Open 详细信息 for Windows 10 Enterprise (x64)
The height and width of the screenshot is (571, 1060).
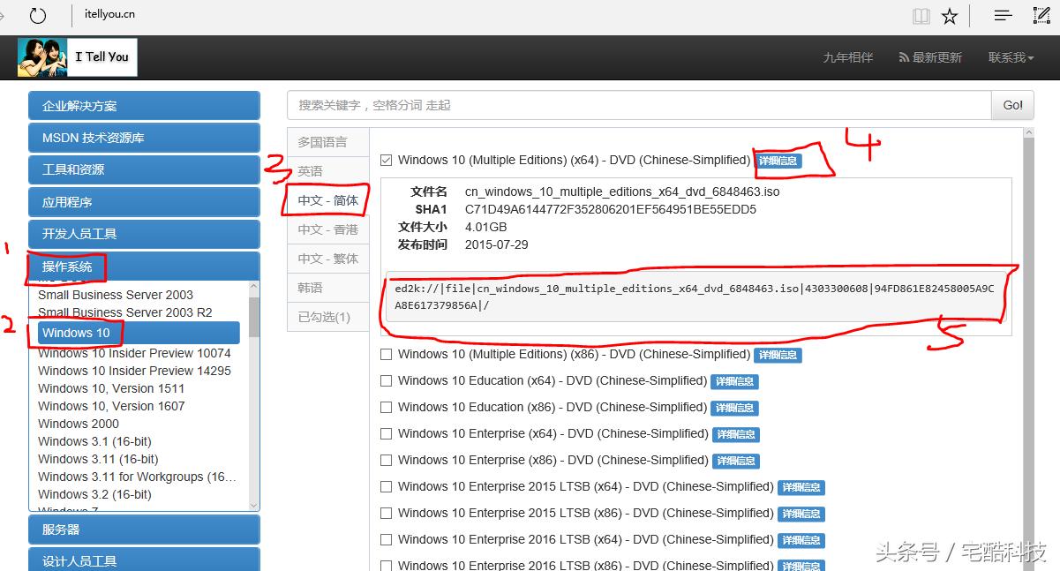point(735,433)
